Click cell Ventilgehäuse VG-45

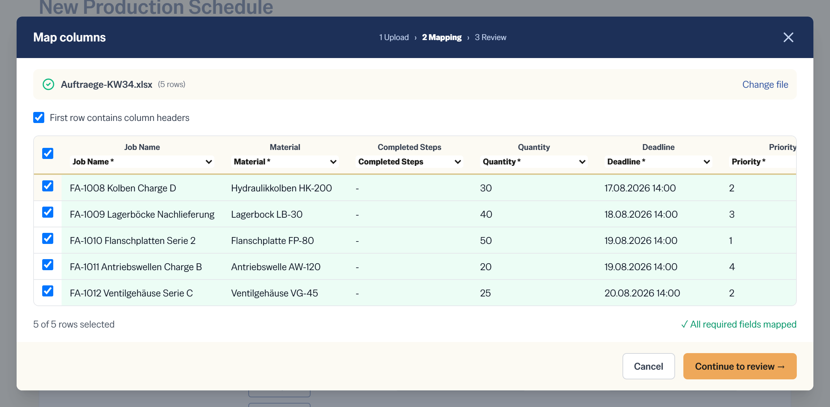click(x=275, y=293)
